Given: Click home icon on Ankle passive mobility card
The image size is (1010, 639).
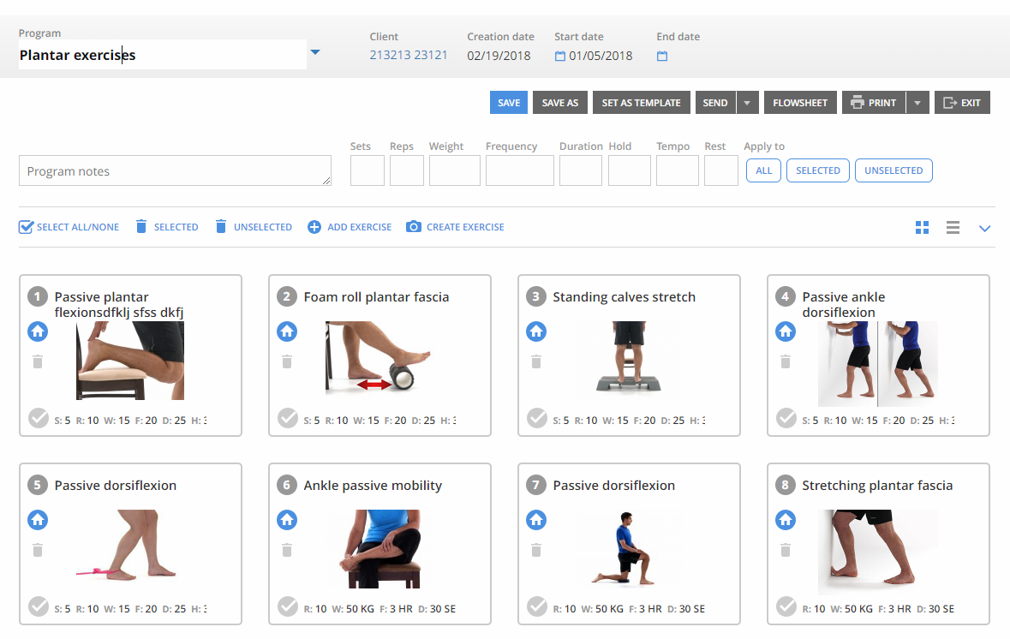Looking at the screenshot, I should coord(287,520).
